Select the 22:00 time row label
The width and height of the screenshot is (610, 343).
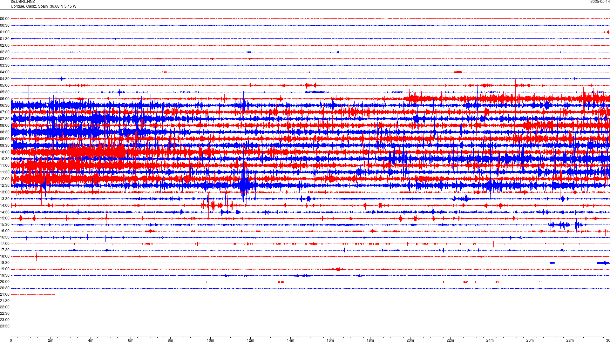5,307
